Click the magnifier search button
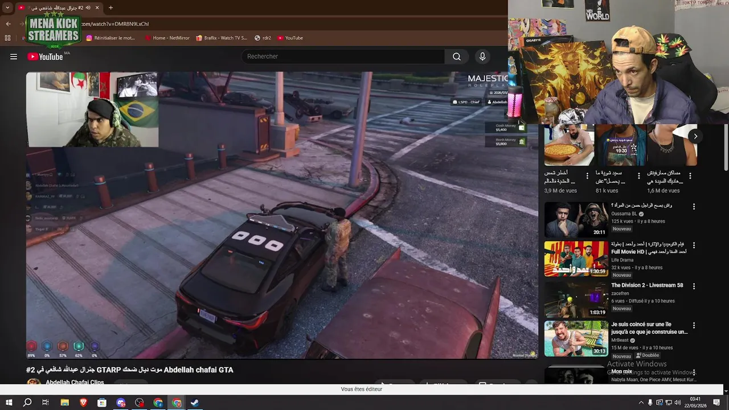Viewport: 729px width, 410px height. [x=457, y=56]
